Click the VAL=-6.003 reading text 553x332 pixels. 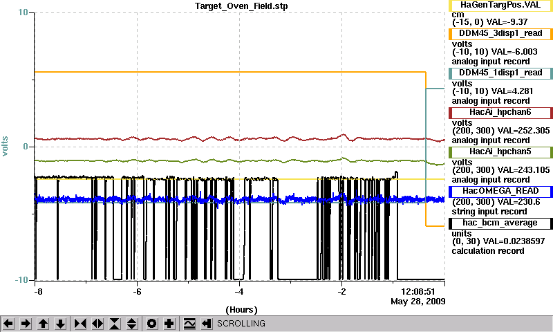514,52
